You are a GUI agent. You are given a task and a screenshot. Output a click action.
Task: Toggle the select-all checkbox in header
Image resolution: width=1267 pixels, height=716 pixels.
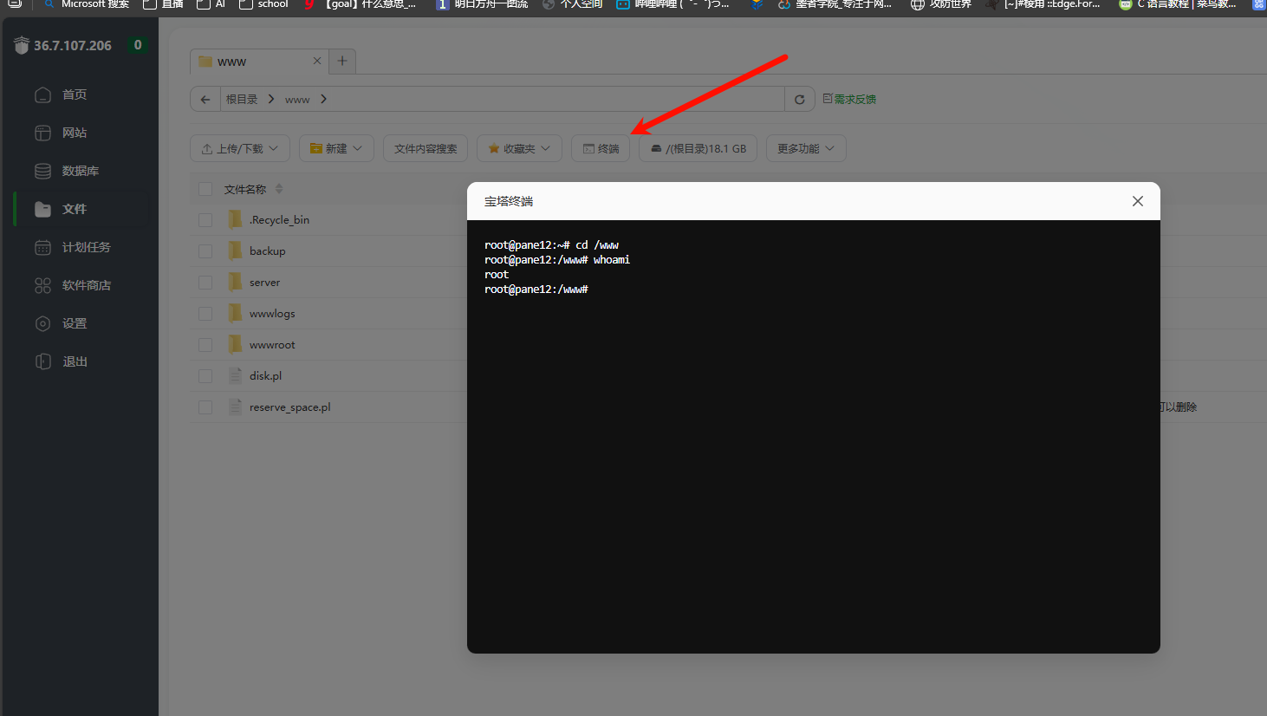pos(205,189)
